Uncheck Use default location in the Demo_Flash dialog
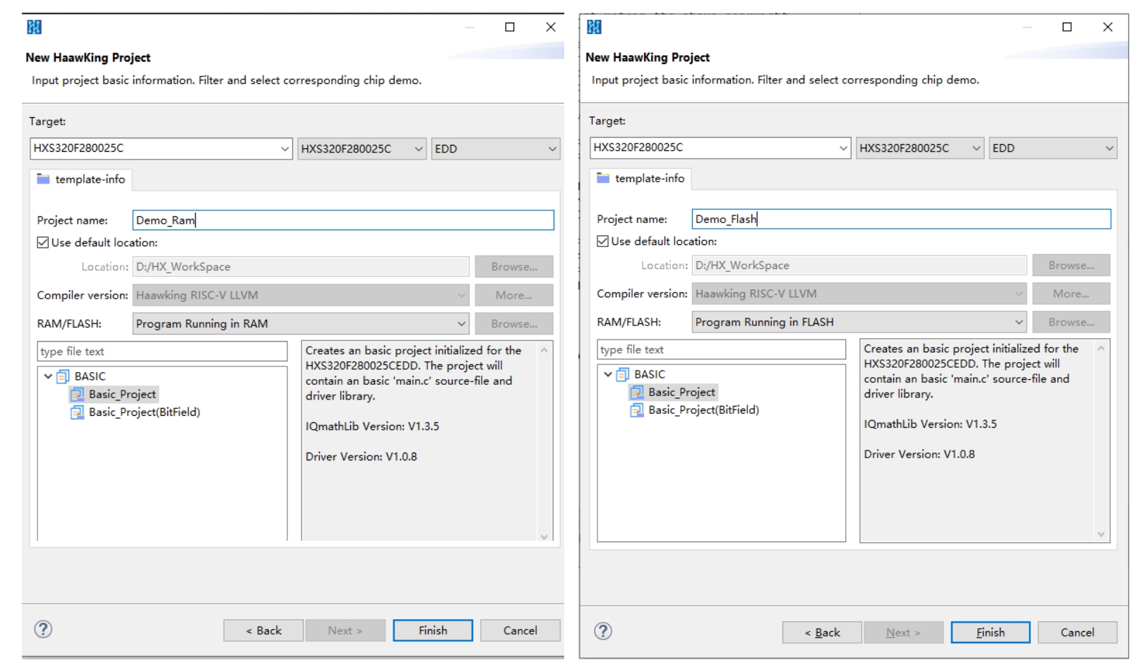The width and height of the screenshot is (1144, 670). click(602, 241)
